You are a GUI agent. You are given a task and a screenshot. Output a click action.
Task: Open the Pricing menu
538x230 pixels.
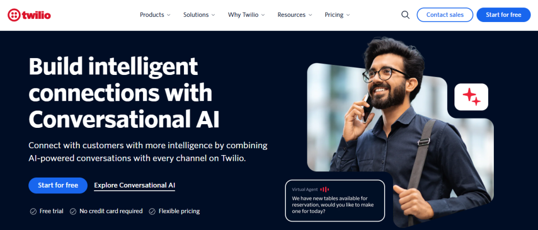[x=337, y=15]
